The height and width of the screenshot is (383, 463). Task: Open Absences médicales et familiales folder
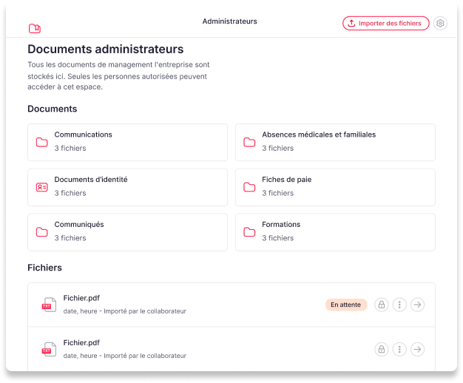[x=335, y=142]
